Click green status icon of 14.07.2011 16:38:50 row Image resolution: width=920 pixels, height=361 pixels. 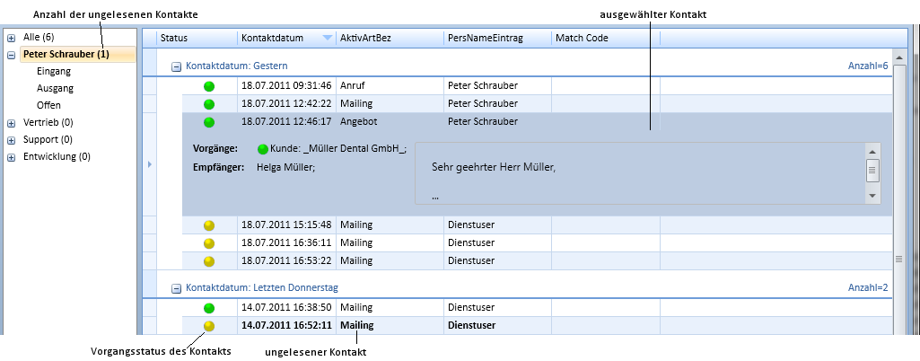(209, 308)
